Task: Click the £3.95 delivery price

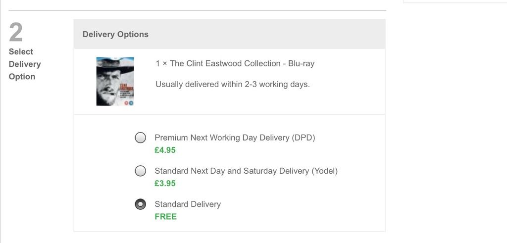Action: point(165,183)
